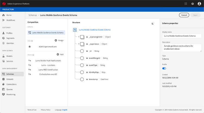Click the _acpevangelists1 object node icon

82,37
